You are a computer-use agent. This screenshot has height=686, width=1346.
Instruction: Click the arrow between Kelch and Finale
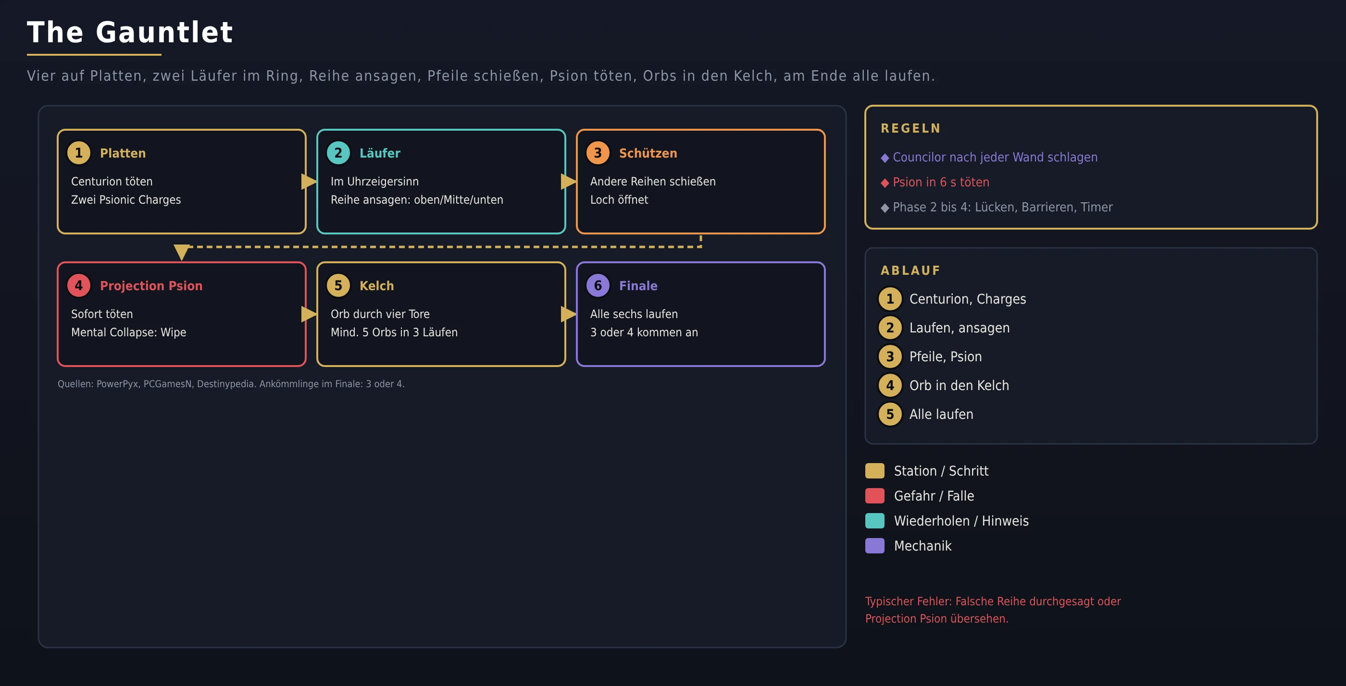point(569,314)
